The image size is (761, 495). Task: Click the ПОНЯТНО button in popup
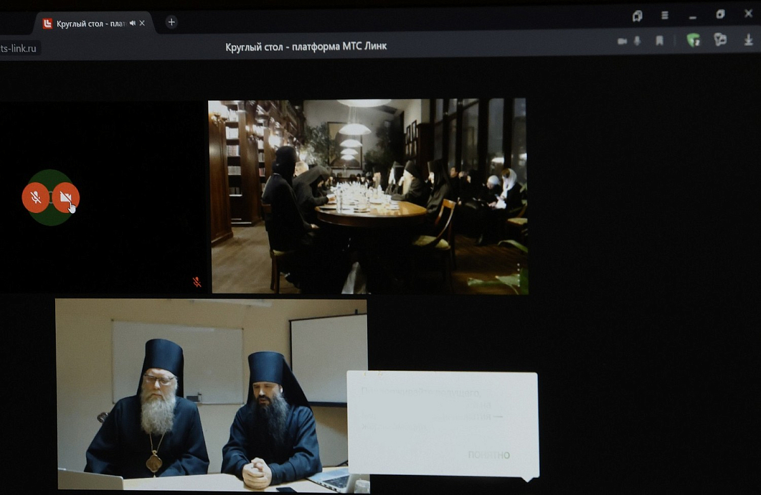(488, 454)
